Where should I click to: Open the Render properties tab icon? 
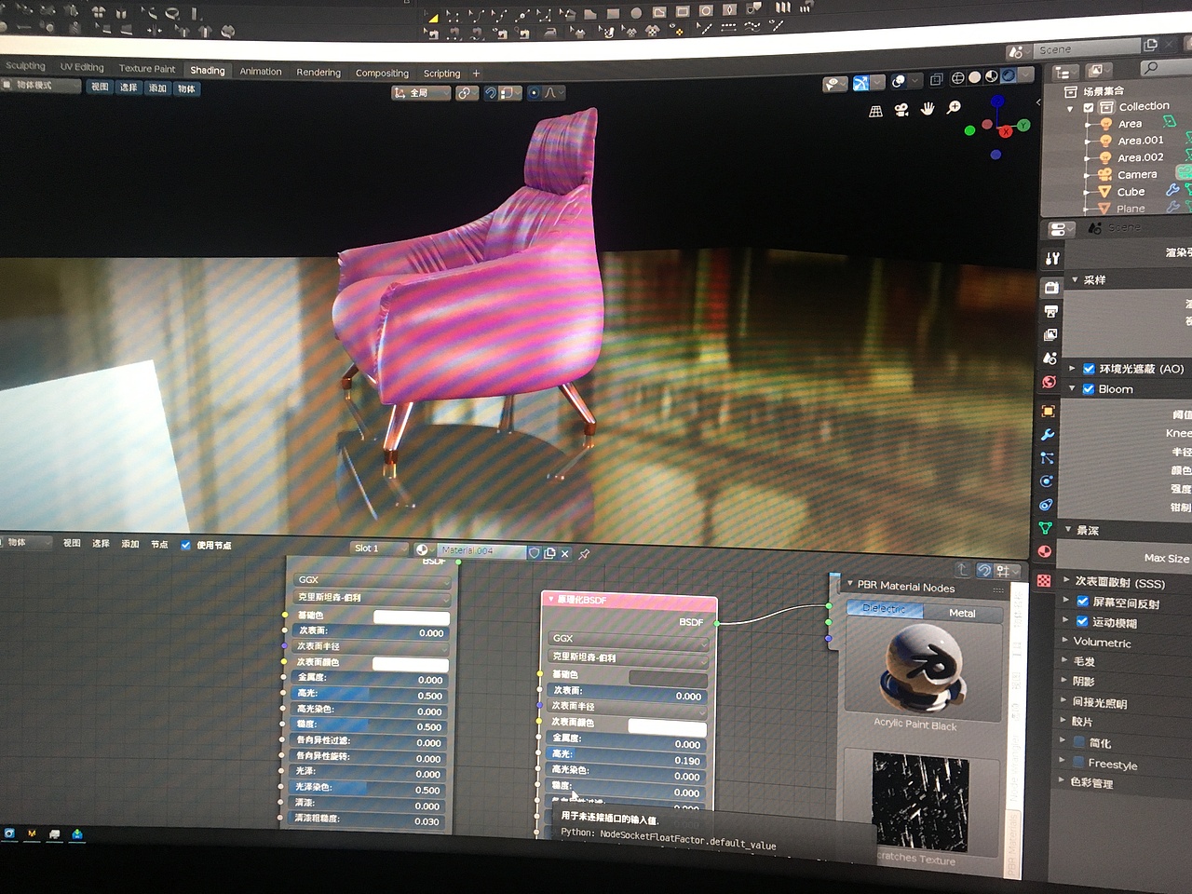(x=1050, y=288)
